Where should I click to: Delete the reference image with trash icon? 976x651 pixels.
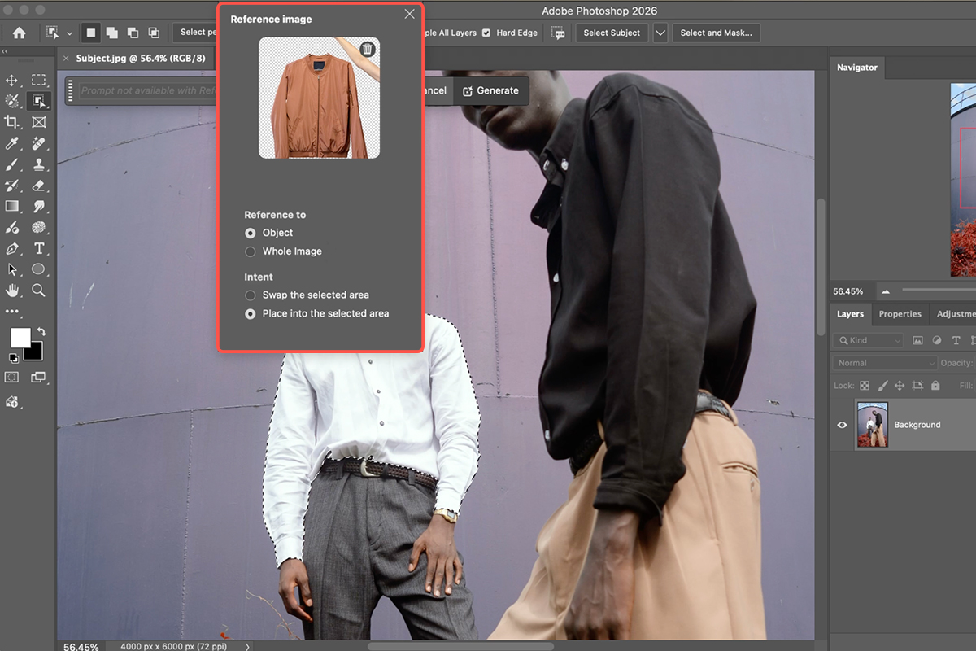pyautogui.click(x=368, y=49)
